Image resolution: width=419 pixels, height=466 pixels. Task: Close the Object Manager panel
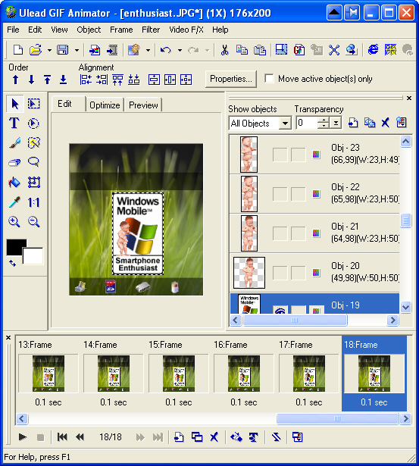pyautogui.click(x=409, y=98)
